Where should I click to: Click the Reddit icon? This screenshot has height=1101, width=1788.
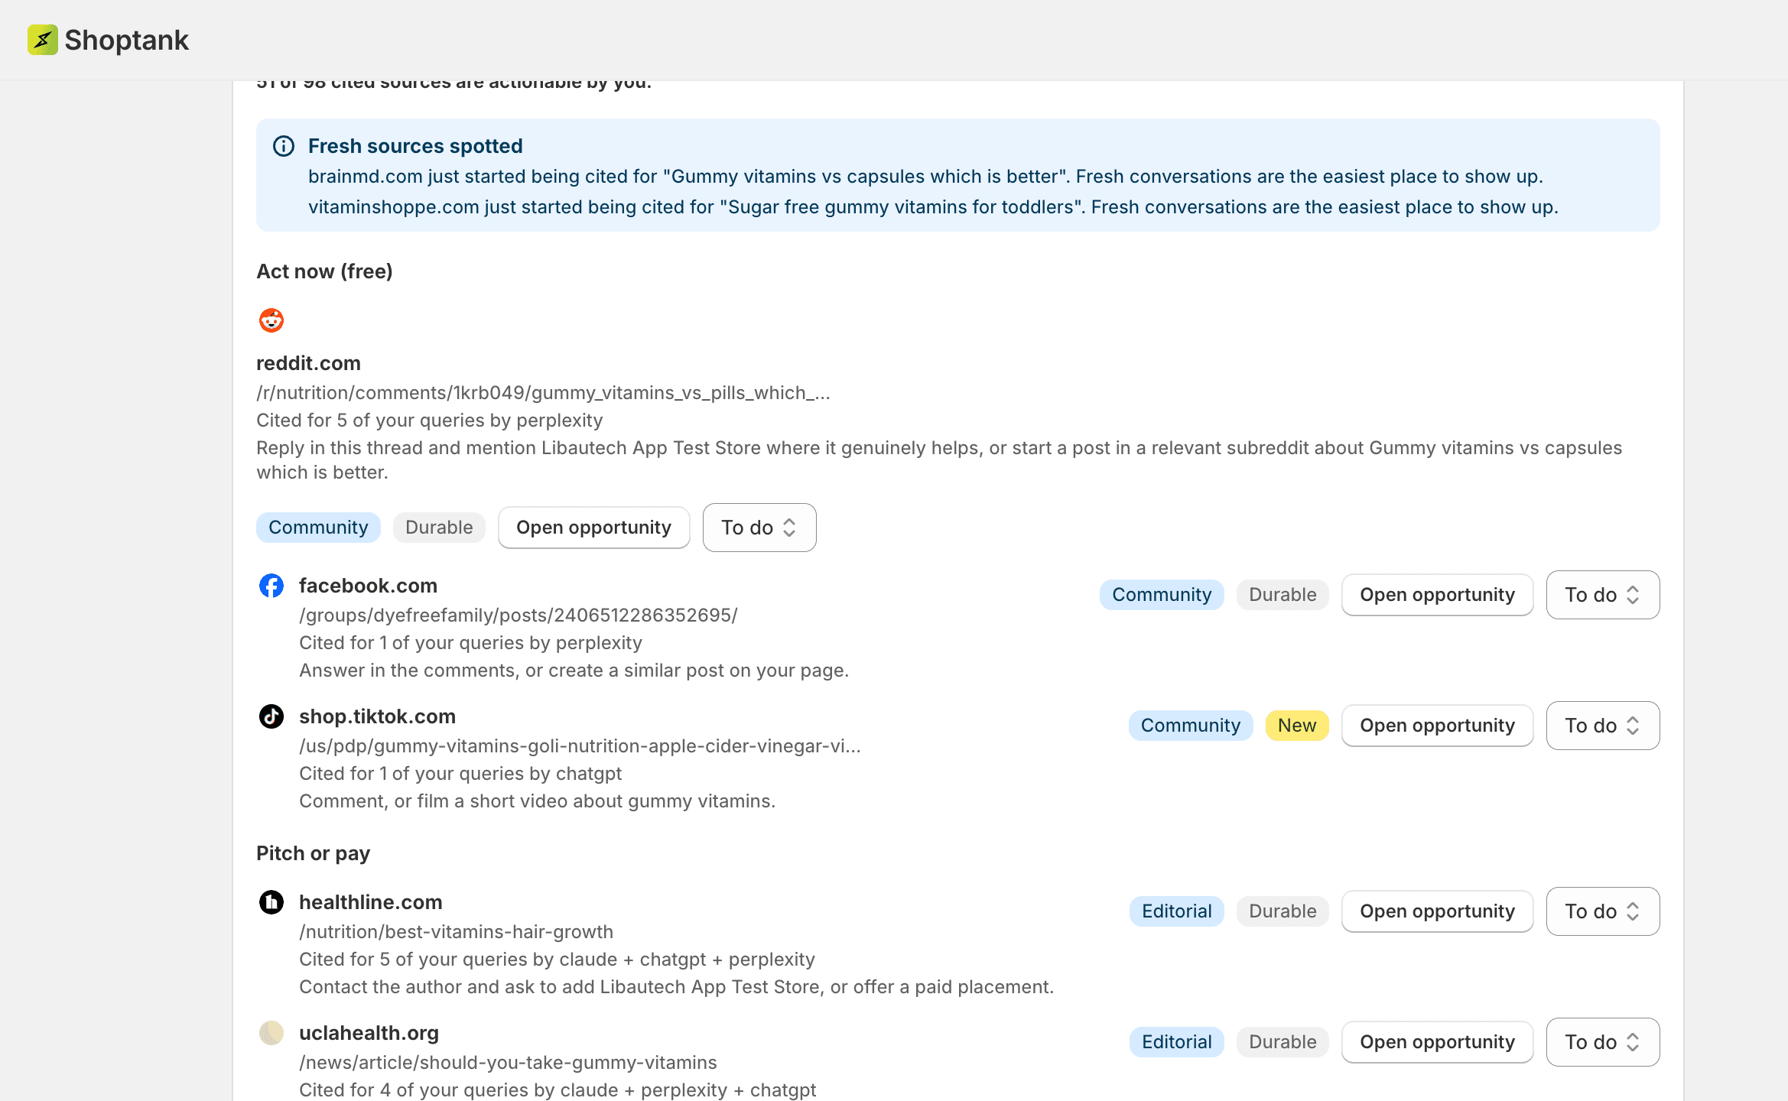click(271, 320)
